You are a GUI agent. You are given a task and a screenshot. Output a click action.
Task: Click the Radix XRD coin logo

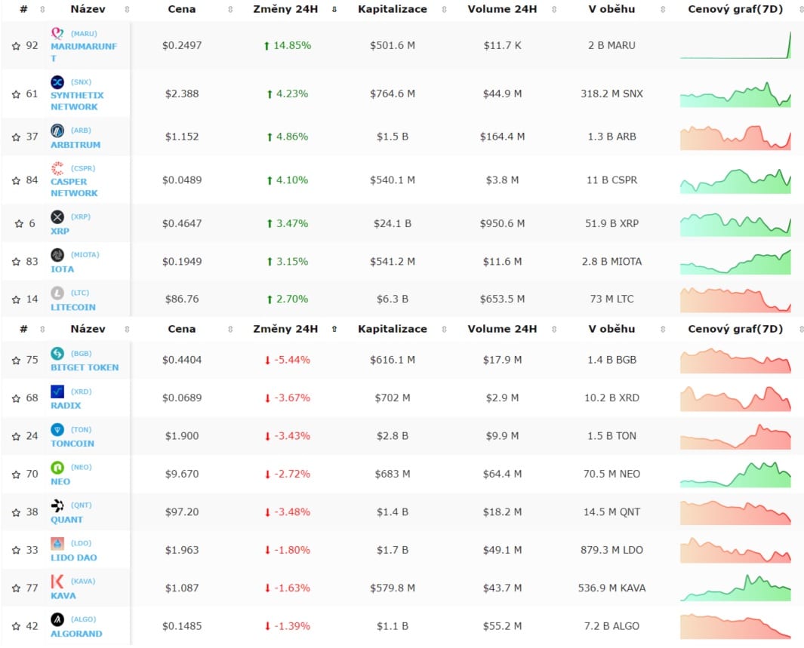click(57, 392)
